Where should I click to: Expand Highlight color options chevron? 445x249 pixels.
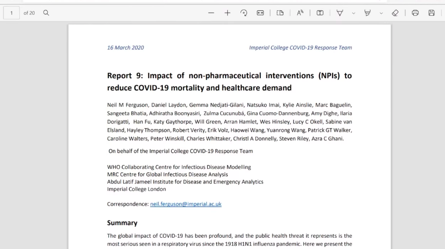tap(381, 13)
